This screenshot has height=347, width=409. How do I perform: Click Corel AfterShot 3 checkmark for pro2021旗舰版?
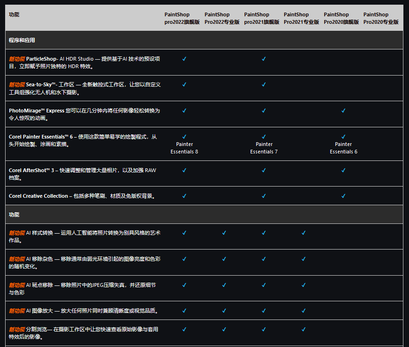264,170
